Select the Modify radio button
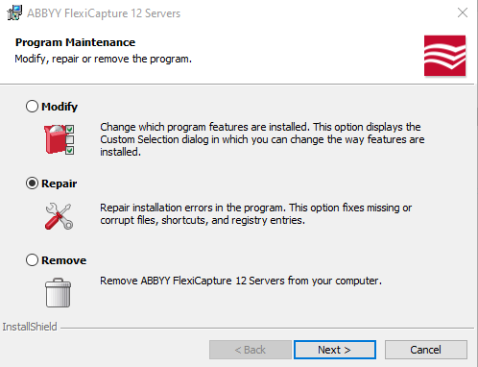 (32, 107)
